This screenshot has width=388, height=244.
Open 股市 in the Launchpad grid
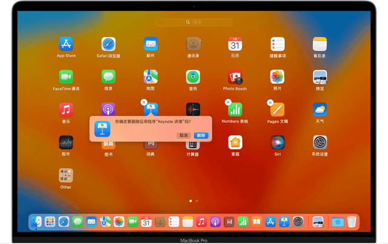66,143
